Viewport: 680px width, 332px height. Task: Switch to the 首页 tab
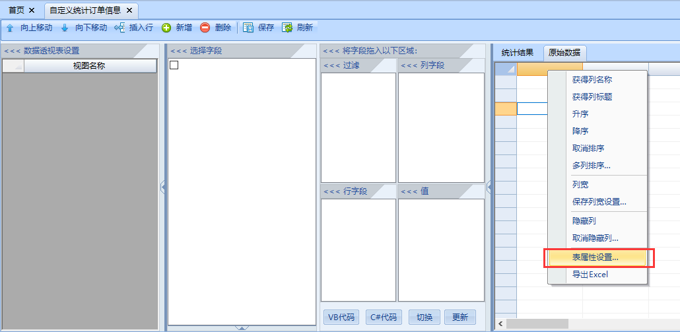(x=17, y=10)
